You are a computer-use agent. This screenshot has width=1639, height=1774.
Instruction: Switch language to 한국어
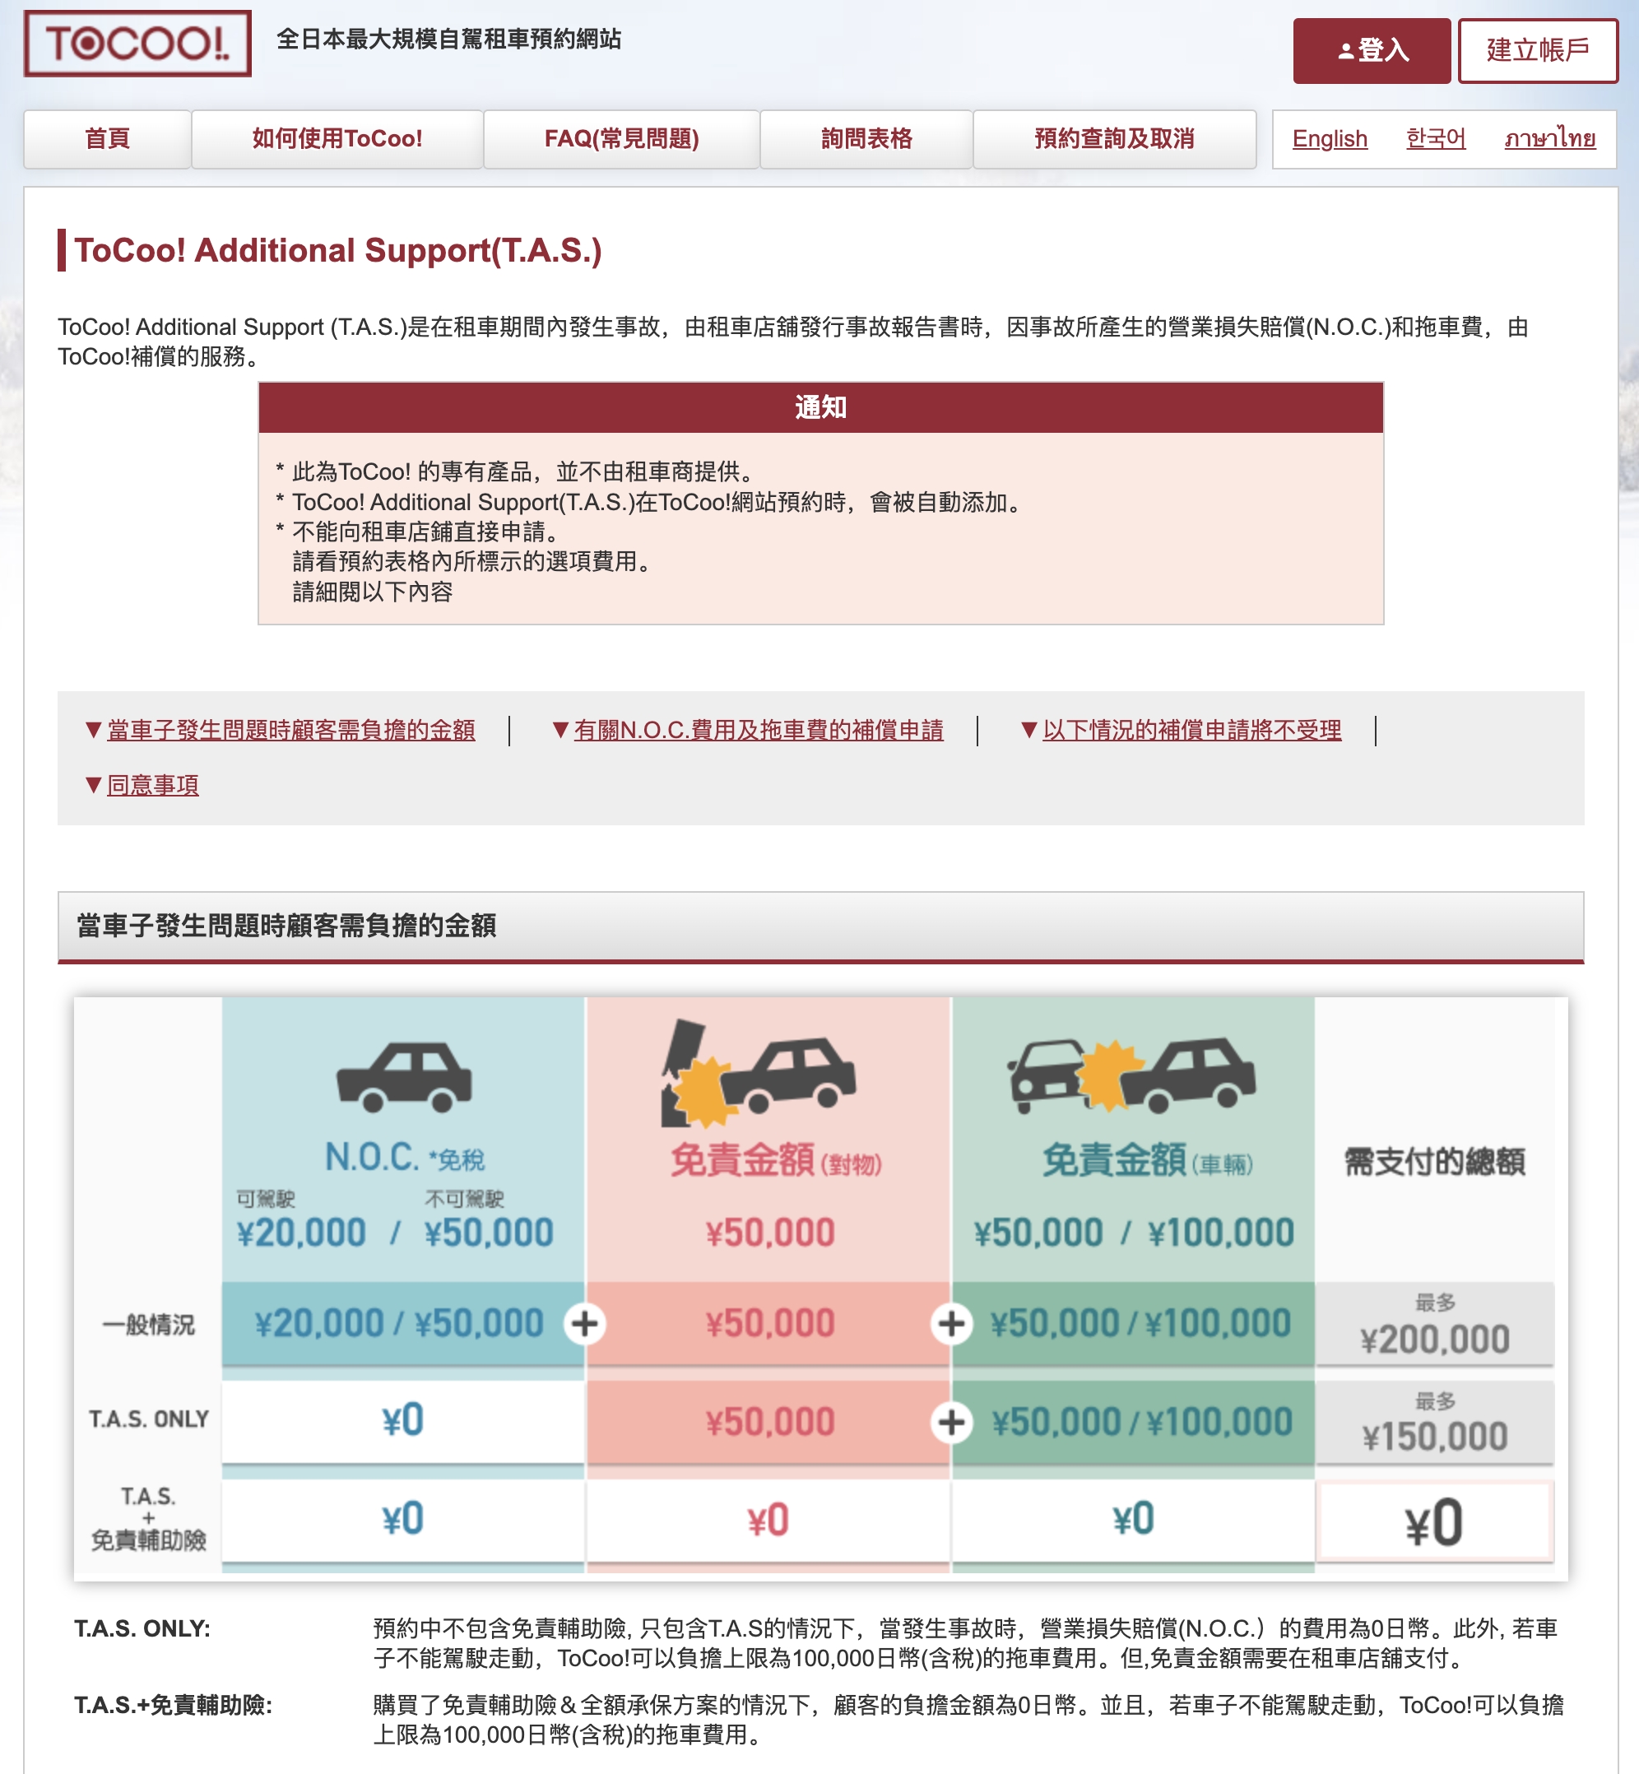1436,138
